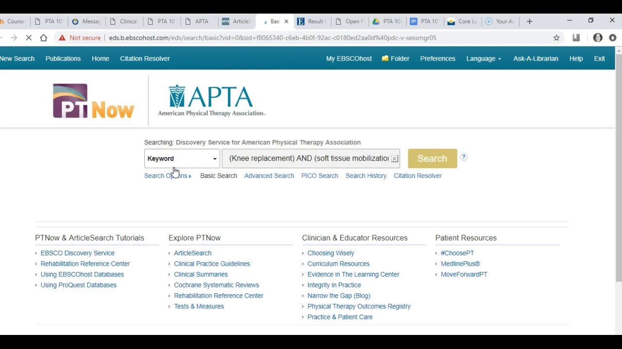Switch to the APTA browser tab
622x349 pixels.
pyautogui.click(x=199, y=21)
